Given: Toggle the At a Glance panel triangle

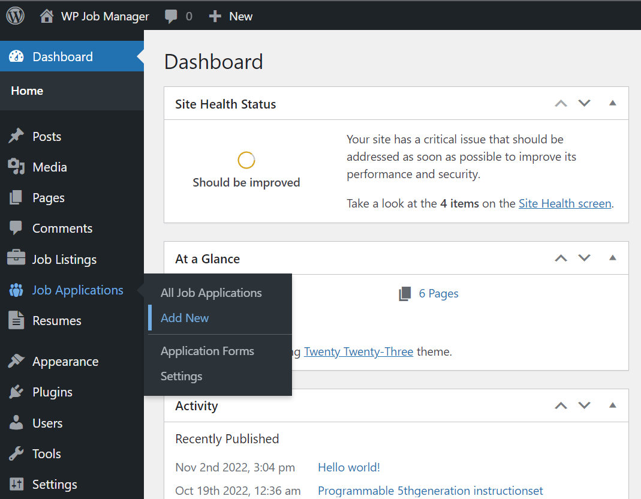Looking at the screenshot, I should click(612, 258).
